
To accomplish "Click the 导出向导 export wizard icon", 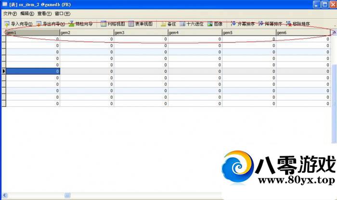I will pyautogui.click(x=39, y=24).
